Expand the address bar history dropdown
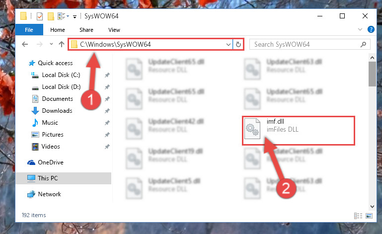 pos(229,44)
